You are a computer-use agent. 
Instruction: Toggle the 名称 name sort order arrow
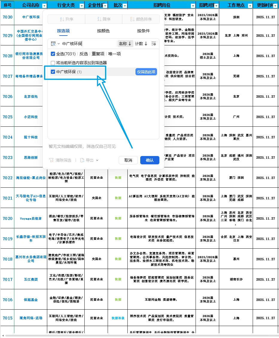point(130,44)
